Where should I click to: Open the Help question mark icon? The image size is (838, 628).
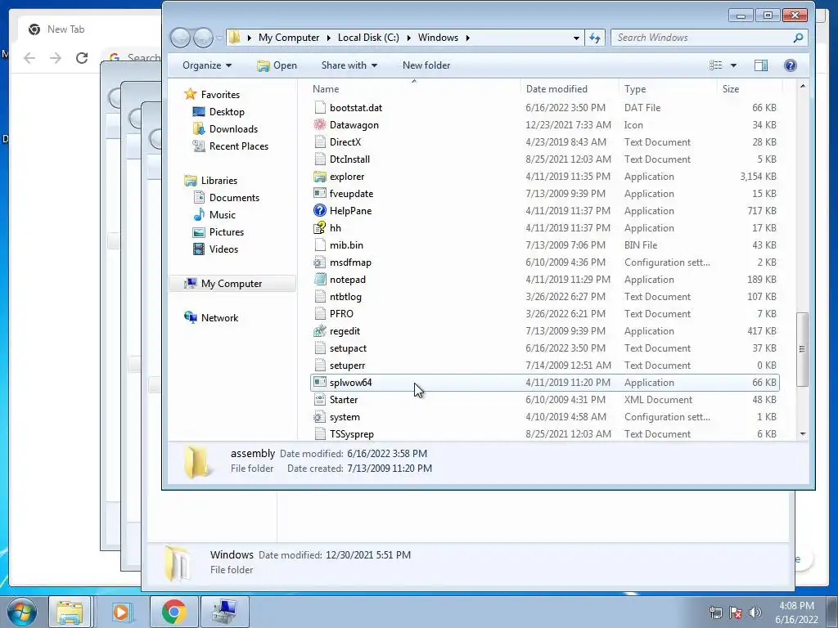791,65
